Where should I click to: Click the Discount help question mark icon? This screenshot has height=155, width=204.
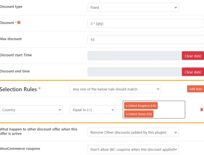(19, 22)
